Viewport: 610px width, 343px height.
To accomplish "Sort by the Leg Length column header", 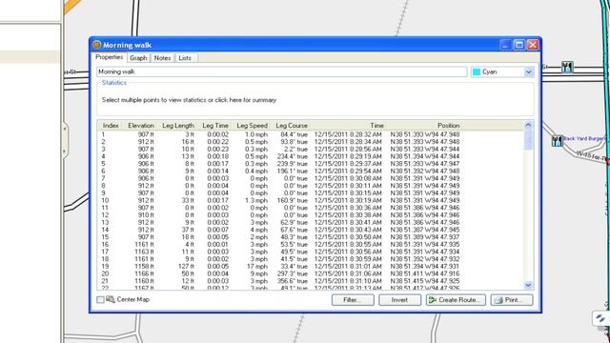I will click(178, 126).
